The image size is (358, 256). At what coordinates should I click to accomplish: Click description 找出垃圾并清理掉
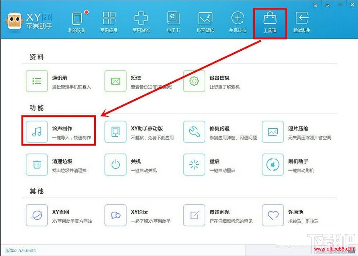point(69,170)
